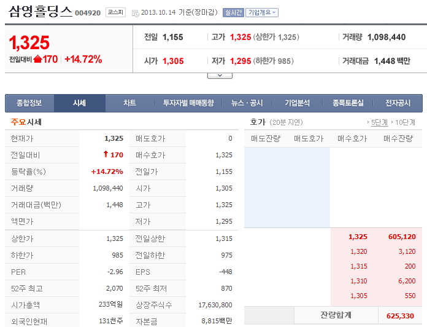Click the EPS value -448
This screenshot has height=327, width=427.
coord(226,272)
